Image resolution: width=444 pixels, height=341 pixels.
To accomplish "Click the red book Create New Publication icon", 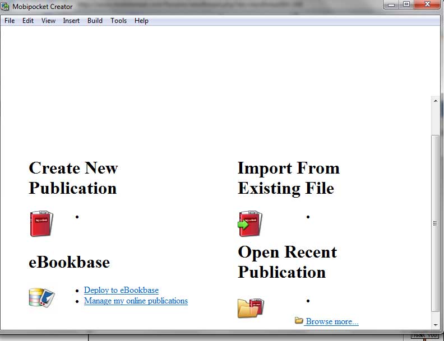I will tap(41, 223).
